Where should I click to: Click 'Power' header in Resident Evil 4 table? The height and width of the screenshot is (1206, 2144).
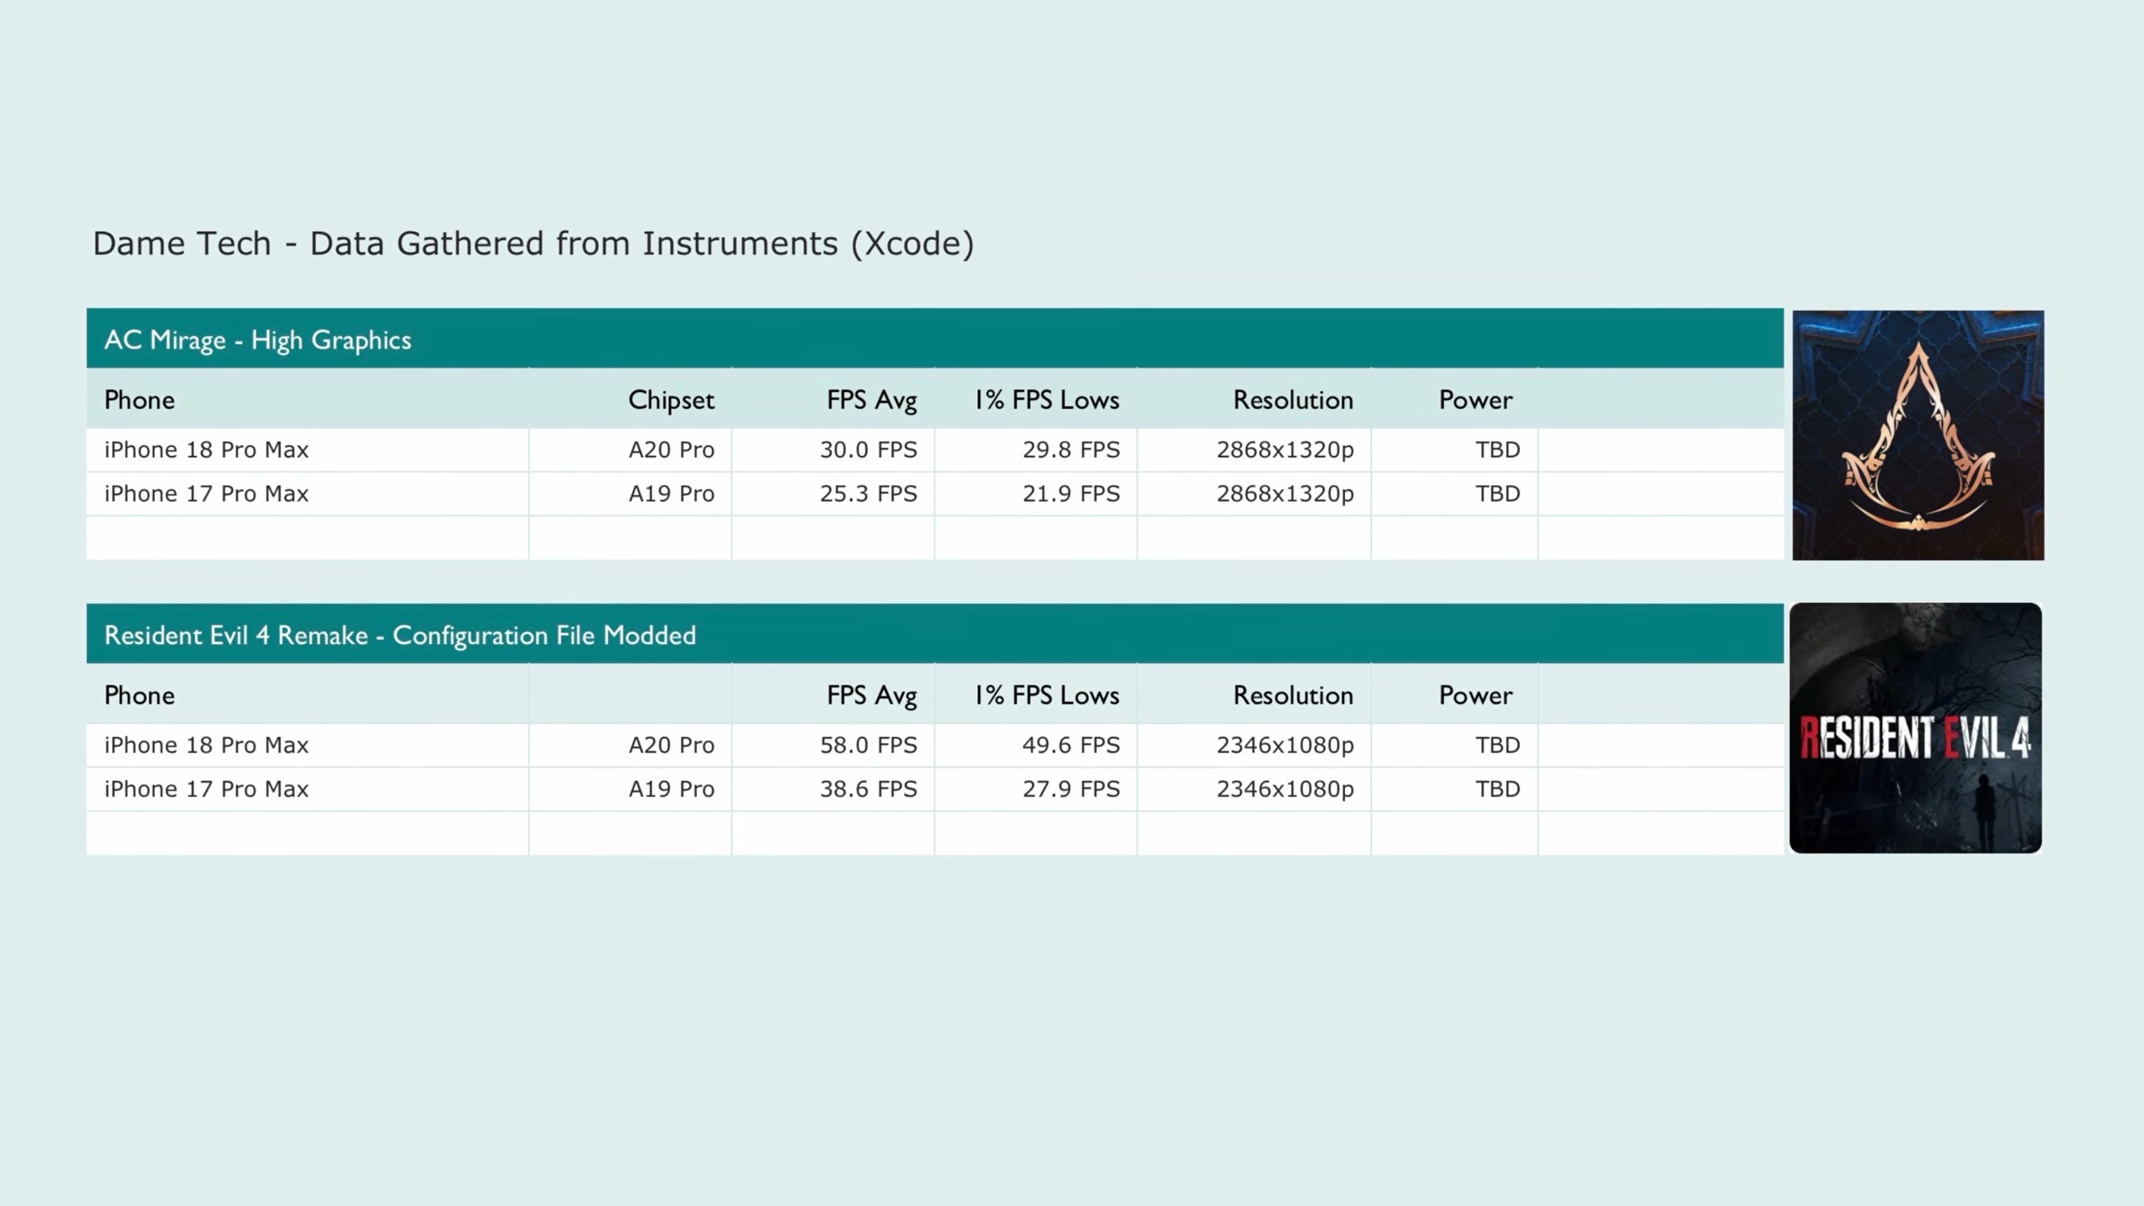click(1476, 695)
